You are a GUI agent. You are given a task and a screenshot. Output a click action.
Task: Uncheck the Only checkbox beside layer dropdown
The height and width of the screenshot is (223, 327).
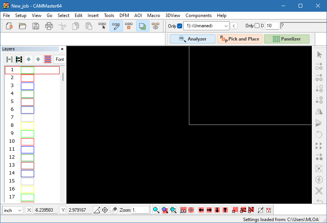click(x=180, y=26)
